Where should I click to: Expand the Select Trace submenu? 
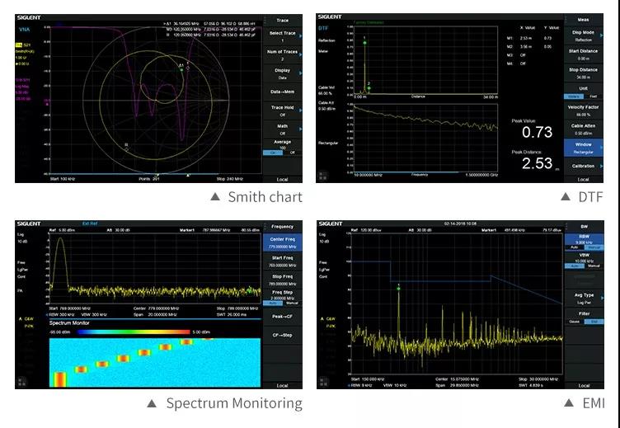[x=282, y=36]
